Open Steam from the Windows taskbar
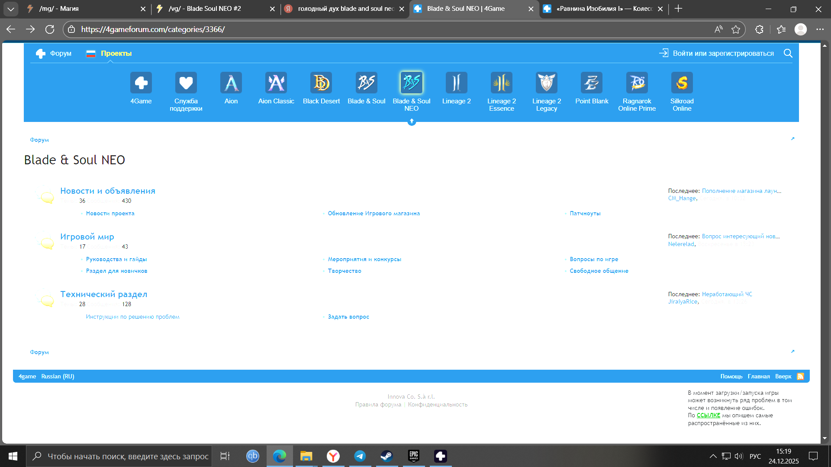Image resolution: width=831 pixels, height=467 pixels. pos(386,456)
